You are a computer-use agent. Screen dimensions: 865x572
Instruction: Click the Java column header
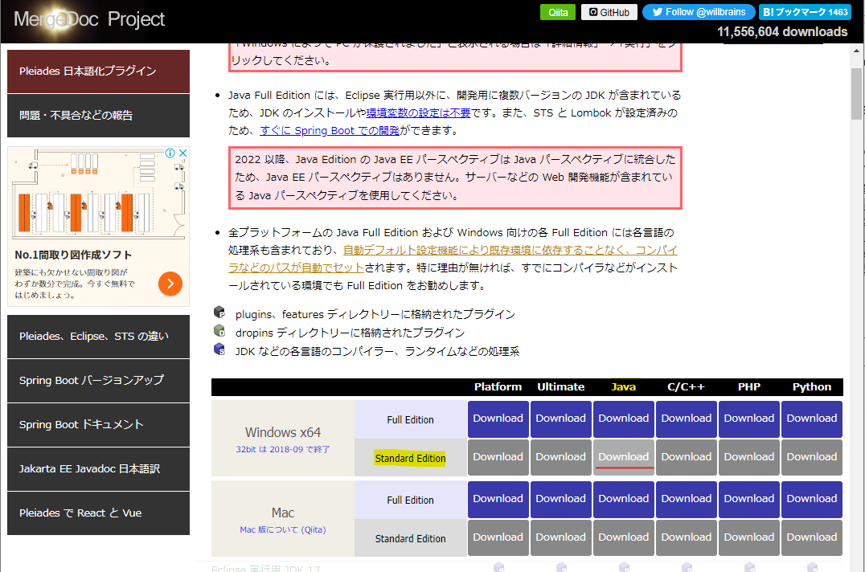pos(623,387)
